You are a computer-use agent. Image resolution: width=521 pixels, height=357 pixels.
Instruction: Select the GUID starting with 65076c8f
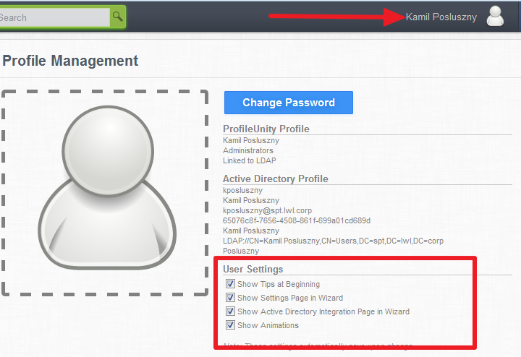pyautogui.click(x=297, y=220)
